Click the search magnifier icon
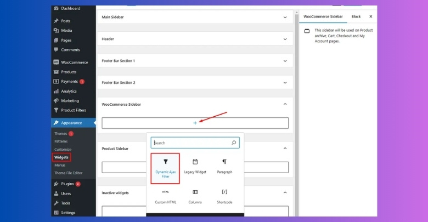Viewport: 428px width, 222px height. (x=234, y=143)
